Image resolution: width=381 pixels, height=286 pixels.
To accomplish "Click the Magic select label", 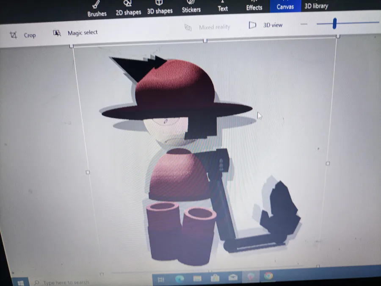I will coord(83,33).
